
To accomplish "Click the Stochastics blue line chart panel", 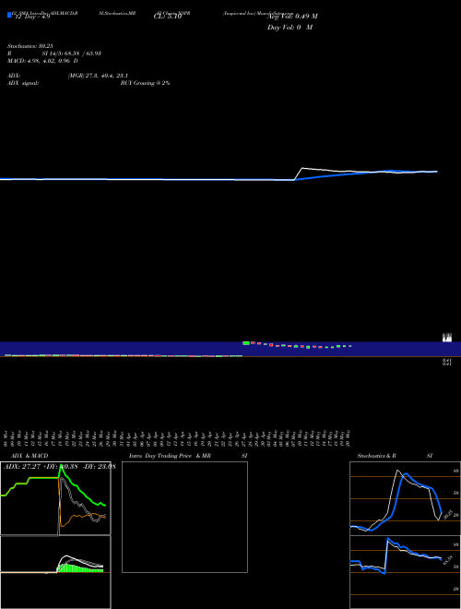I will [405, 498].
